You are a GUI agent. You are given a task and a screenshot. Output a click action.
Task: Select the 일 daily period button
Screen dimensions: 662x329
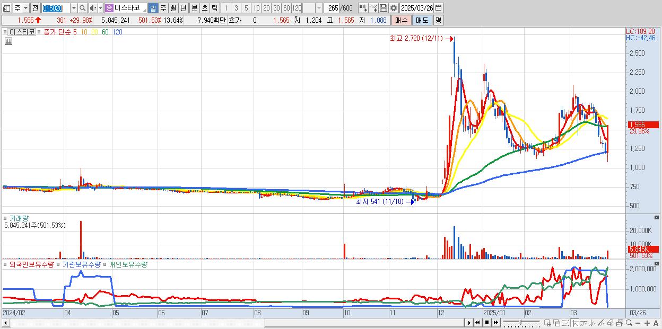(x=153, y=8)
